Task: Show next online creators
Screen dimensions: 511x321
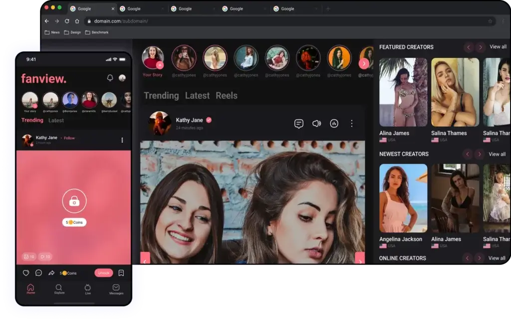Action: click(479, 258)
